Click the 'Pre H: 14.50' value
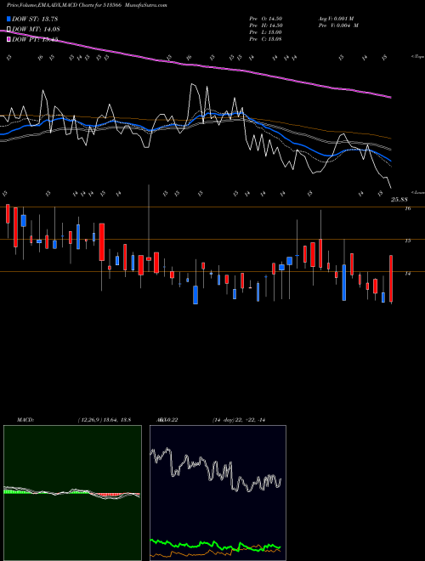Viewport: 425px width, 561px height. [x=265, y=25]
